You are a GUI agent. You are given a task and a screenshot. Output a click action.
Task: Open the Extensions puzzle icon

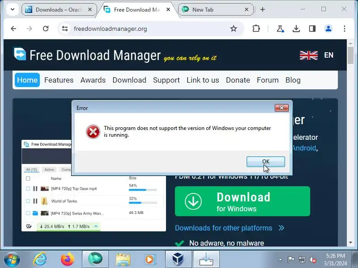pyautogui.click(x=256, y=29)
